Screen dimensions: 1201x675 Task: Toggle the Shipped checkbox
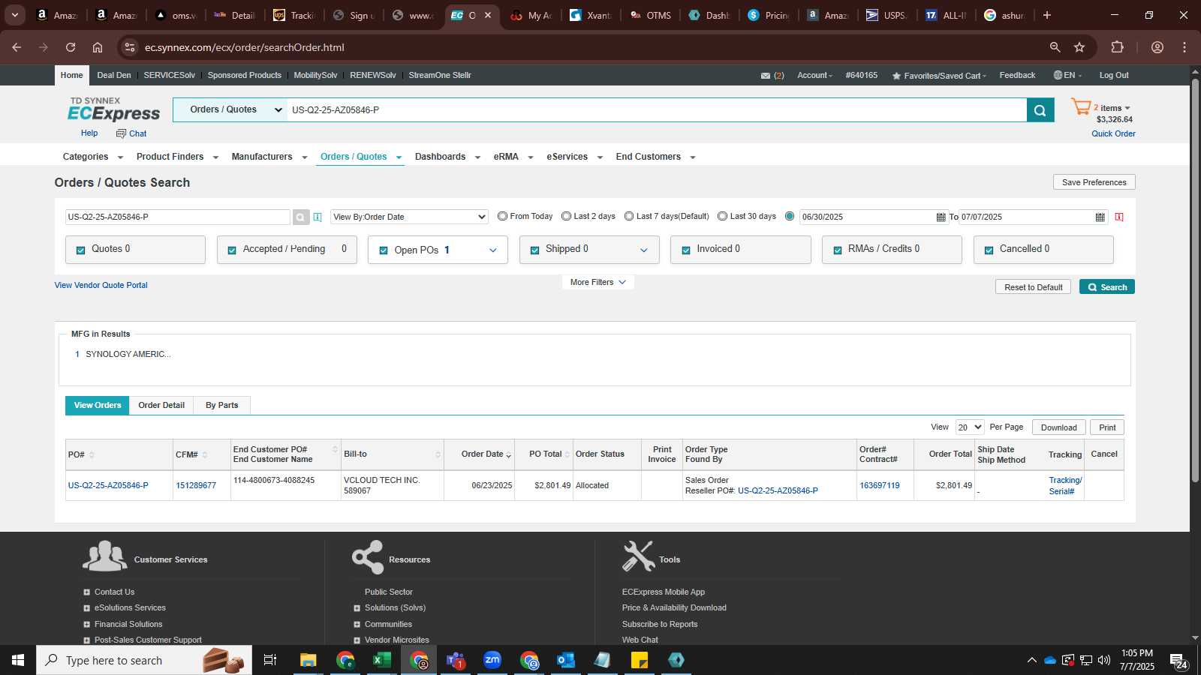click(535, 250)
